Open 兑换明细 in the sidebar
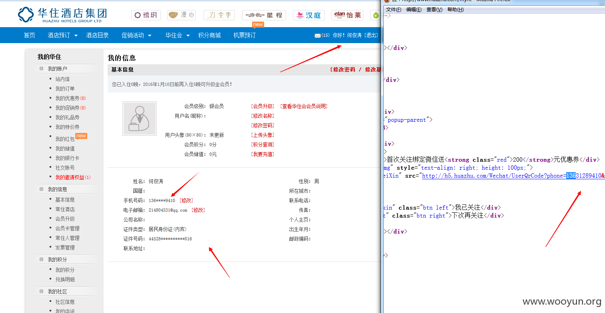The image size is (605, 313). (x=65, y=279)
